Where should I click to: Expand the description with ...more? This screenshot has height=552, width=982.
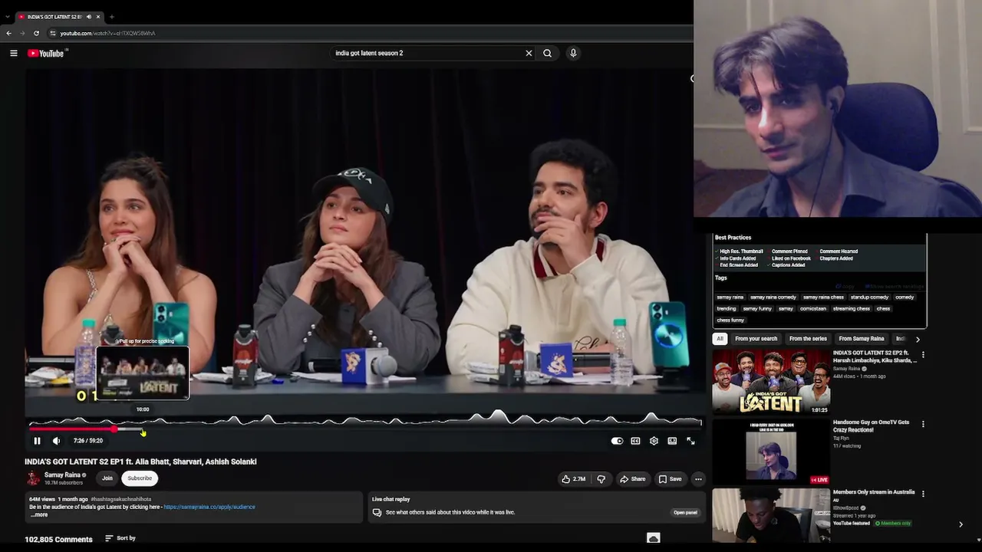click(38, 514)
